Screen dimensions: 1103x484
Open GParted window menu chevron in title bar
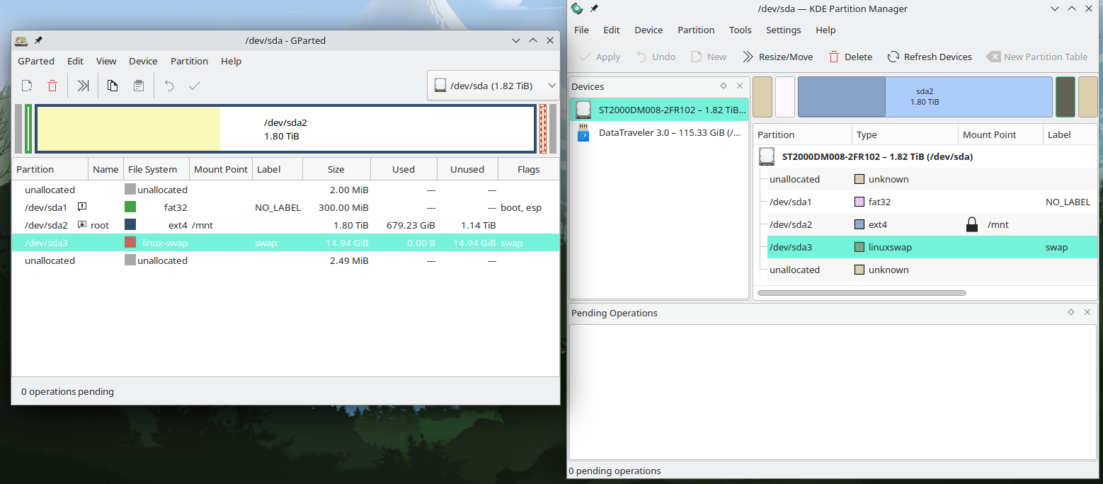tap(517, 40)
